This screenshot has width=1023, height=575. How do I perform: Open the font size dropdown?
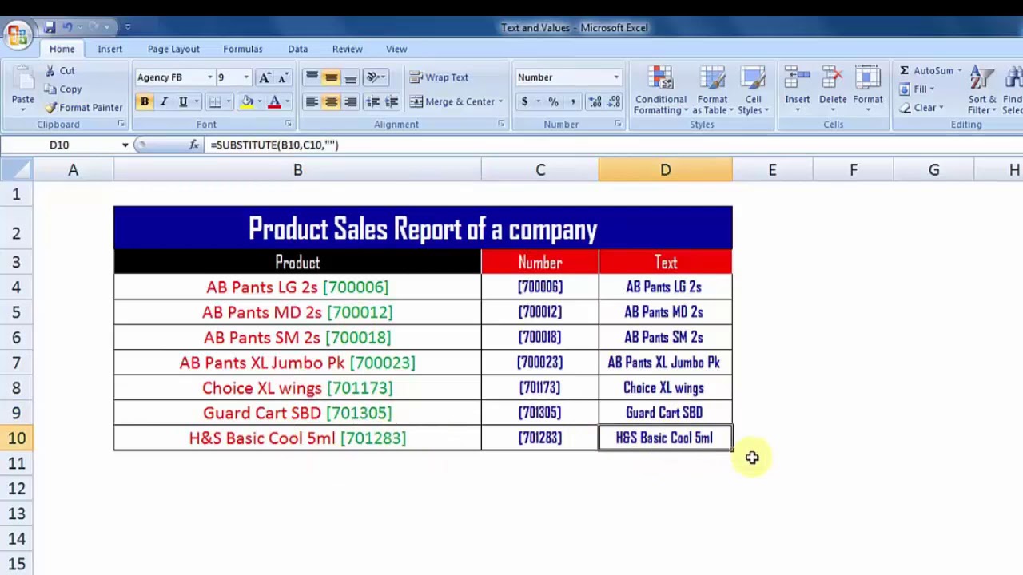(x=246, y=77)
